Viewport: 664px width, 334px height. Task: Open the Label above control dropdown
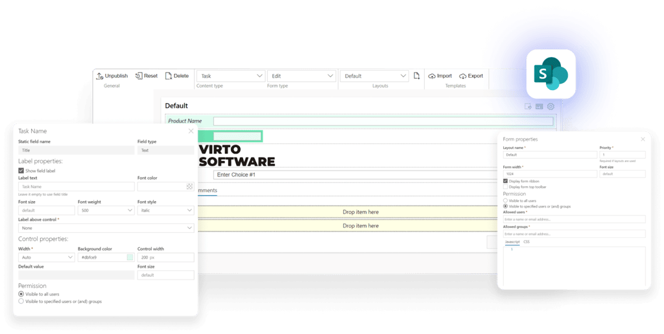tap(106, 228)
